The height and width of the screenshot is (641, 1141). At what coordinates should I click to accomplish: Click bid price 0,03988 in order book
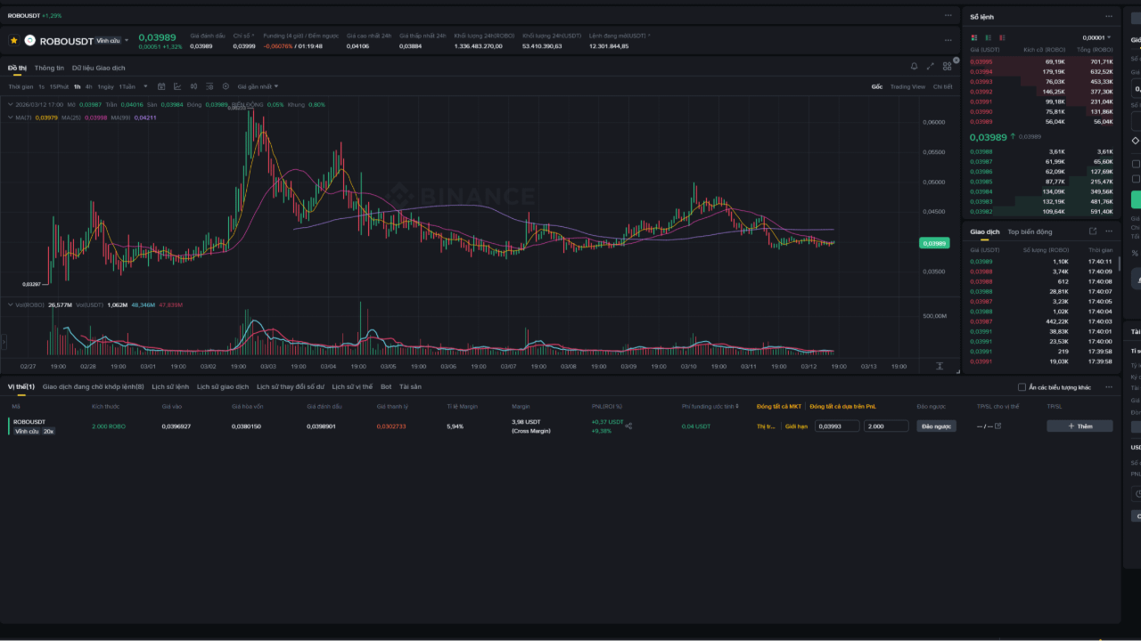click(981, 151)
